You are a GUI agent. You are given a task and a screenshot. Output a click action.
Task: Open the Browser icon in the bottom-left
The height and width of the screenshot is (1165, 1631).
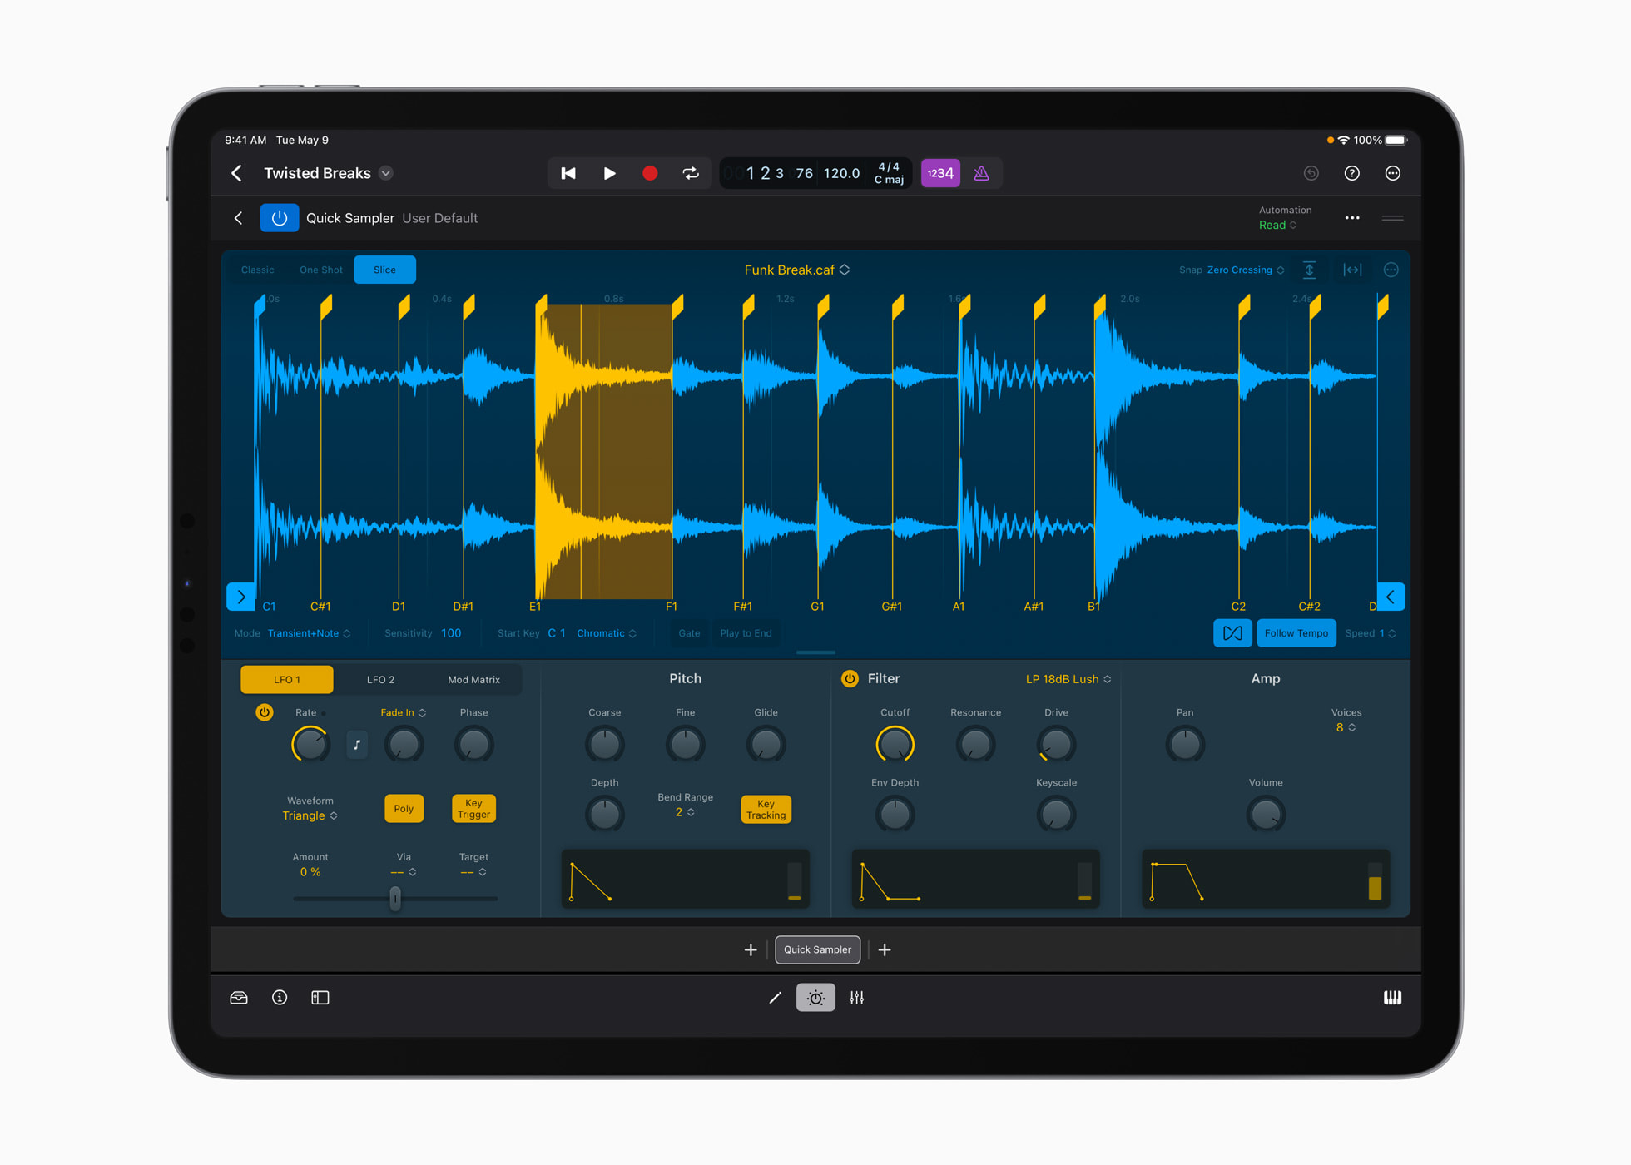tap(239, 997)
